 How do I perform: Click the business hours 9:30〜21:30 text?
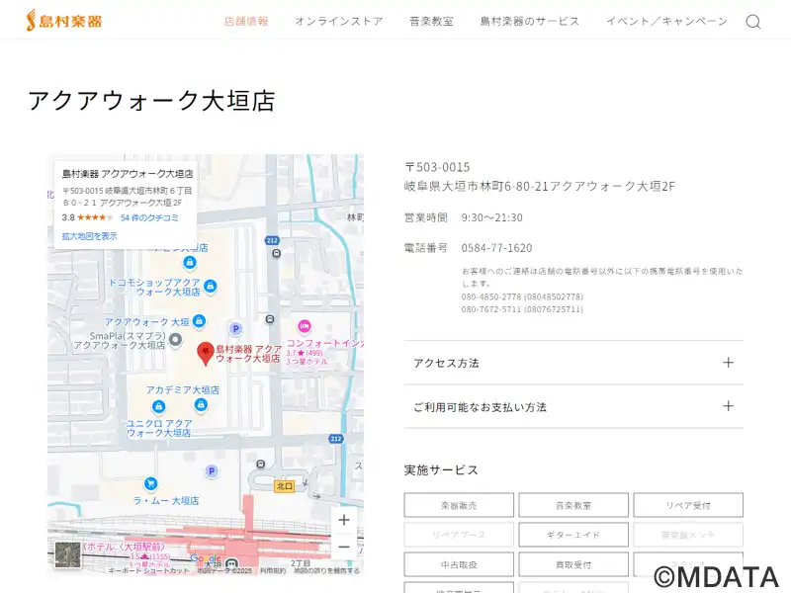pos(491,217)
